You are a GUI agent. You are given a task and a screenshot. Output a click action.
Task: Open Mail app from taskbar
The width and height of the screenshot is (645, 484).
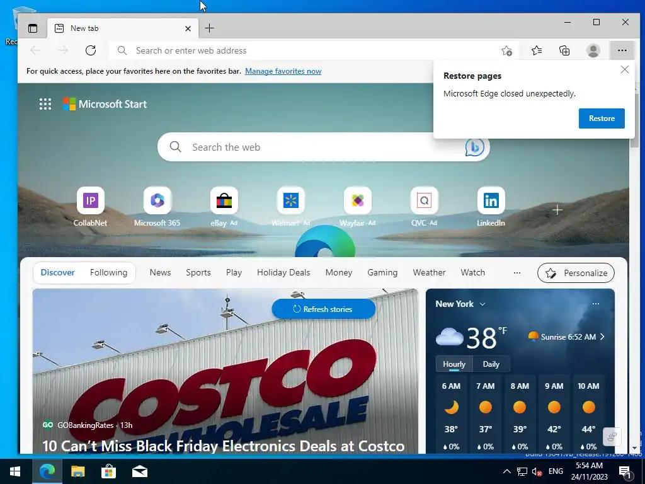(x=140, y=471)
